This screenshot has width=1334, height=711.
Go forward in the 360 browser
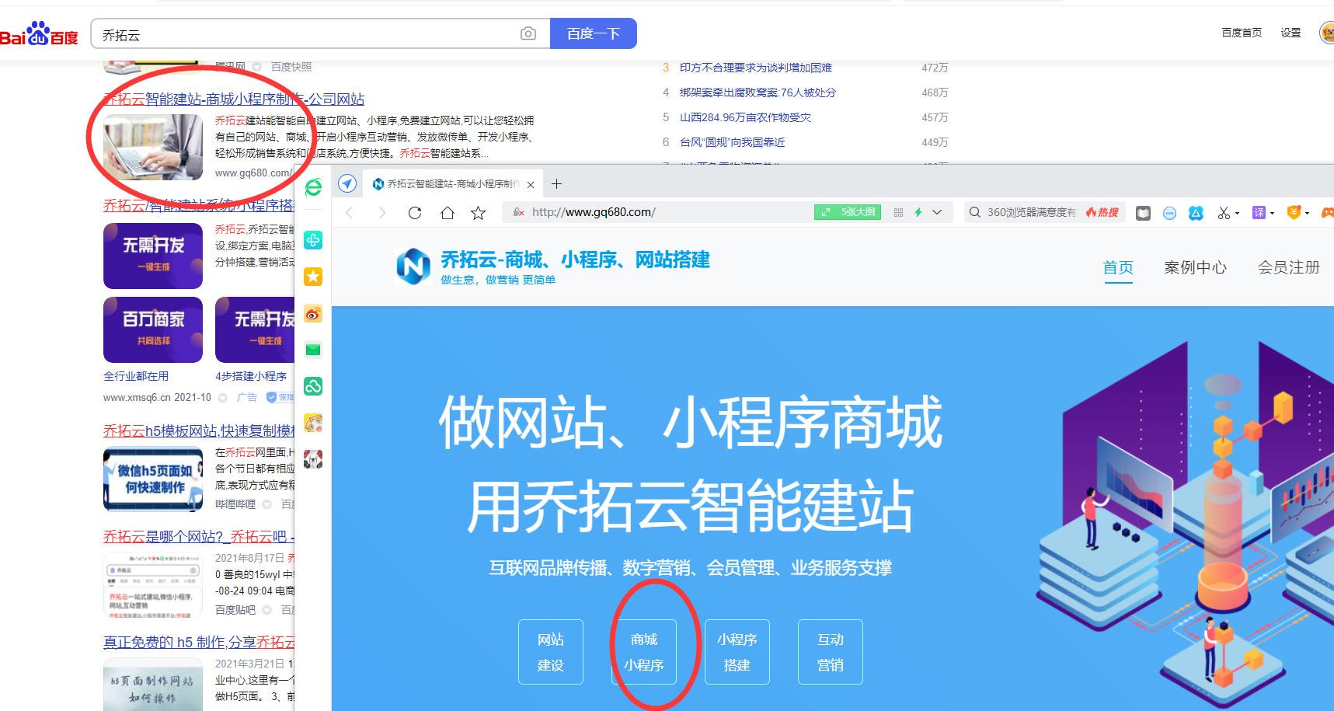381,212
